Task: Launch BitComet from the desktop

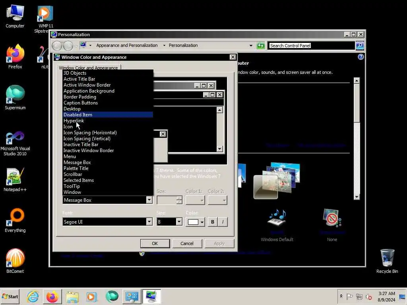Action: point(15,261)
